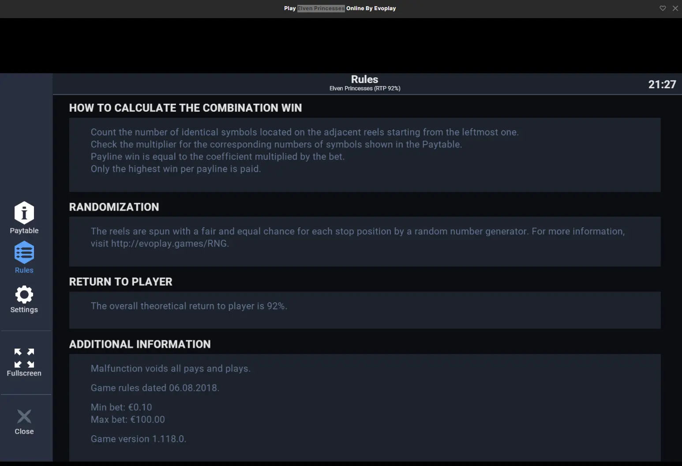This screenshot has width=682, height=466.
Task: Close the game window with top-right X
Action: pos(675,8)
